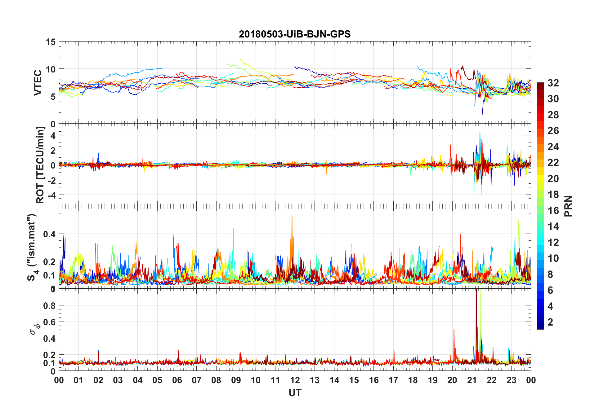Click the plot title 20180503-UiB-BJN-GPS
The image size is (590, 412).
pyautogui.click(x=295, y=34)
